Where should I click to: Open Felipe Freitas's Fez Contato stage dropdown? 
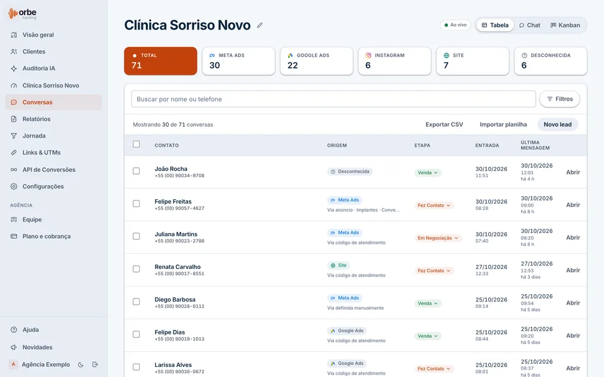click(434, 205)
